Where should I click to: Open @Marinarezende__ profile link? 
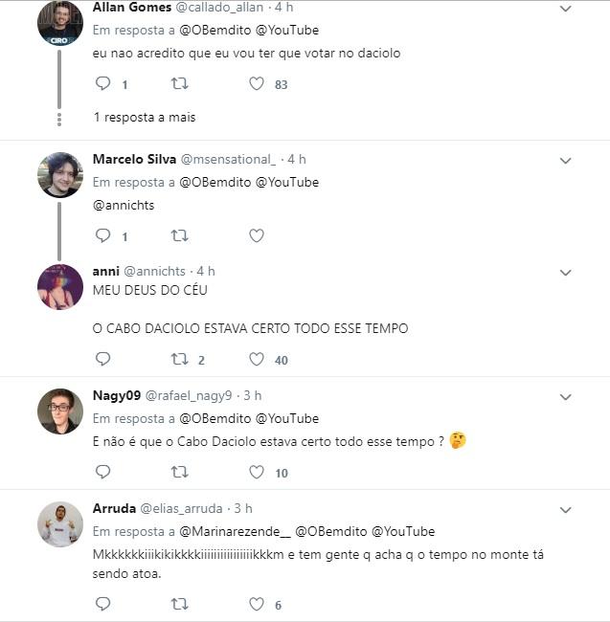234,531
